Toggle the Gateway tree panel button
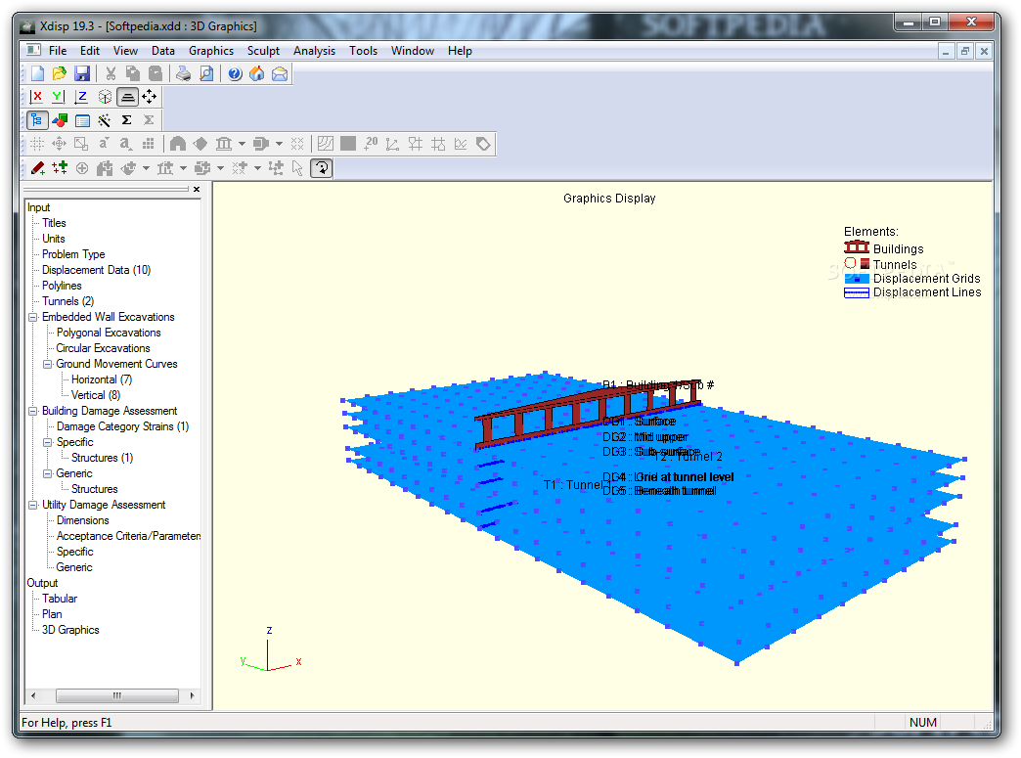The image size is (1021, 758). pyautogui.click(x=37, y=120)
